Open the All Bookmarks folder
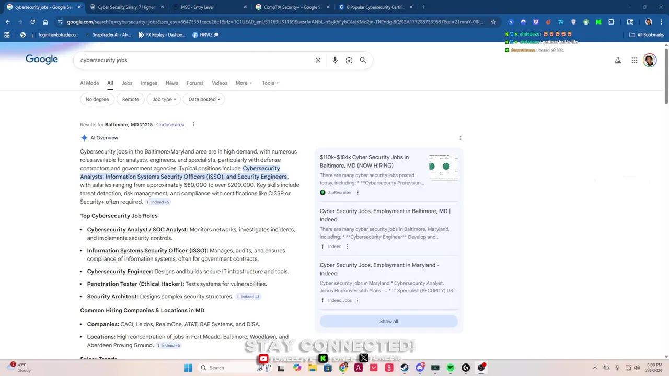 647,35
